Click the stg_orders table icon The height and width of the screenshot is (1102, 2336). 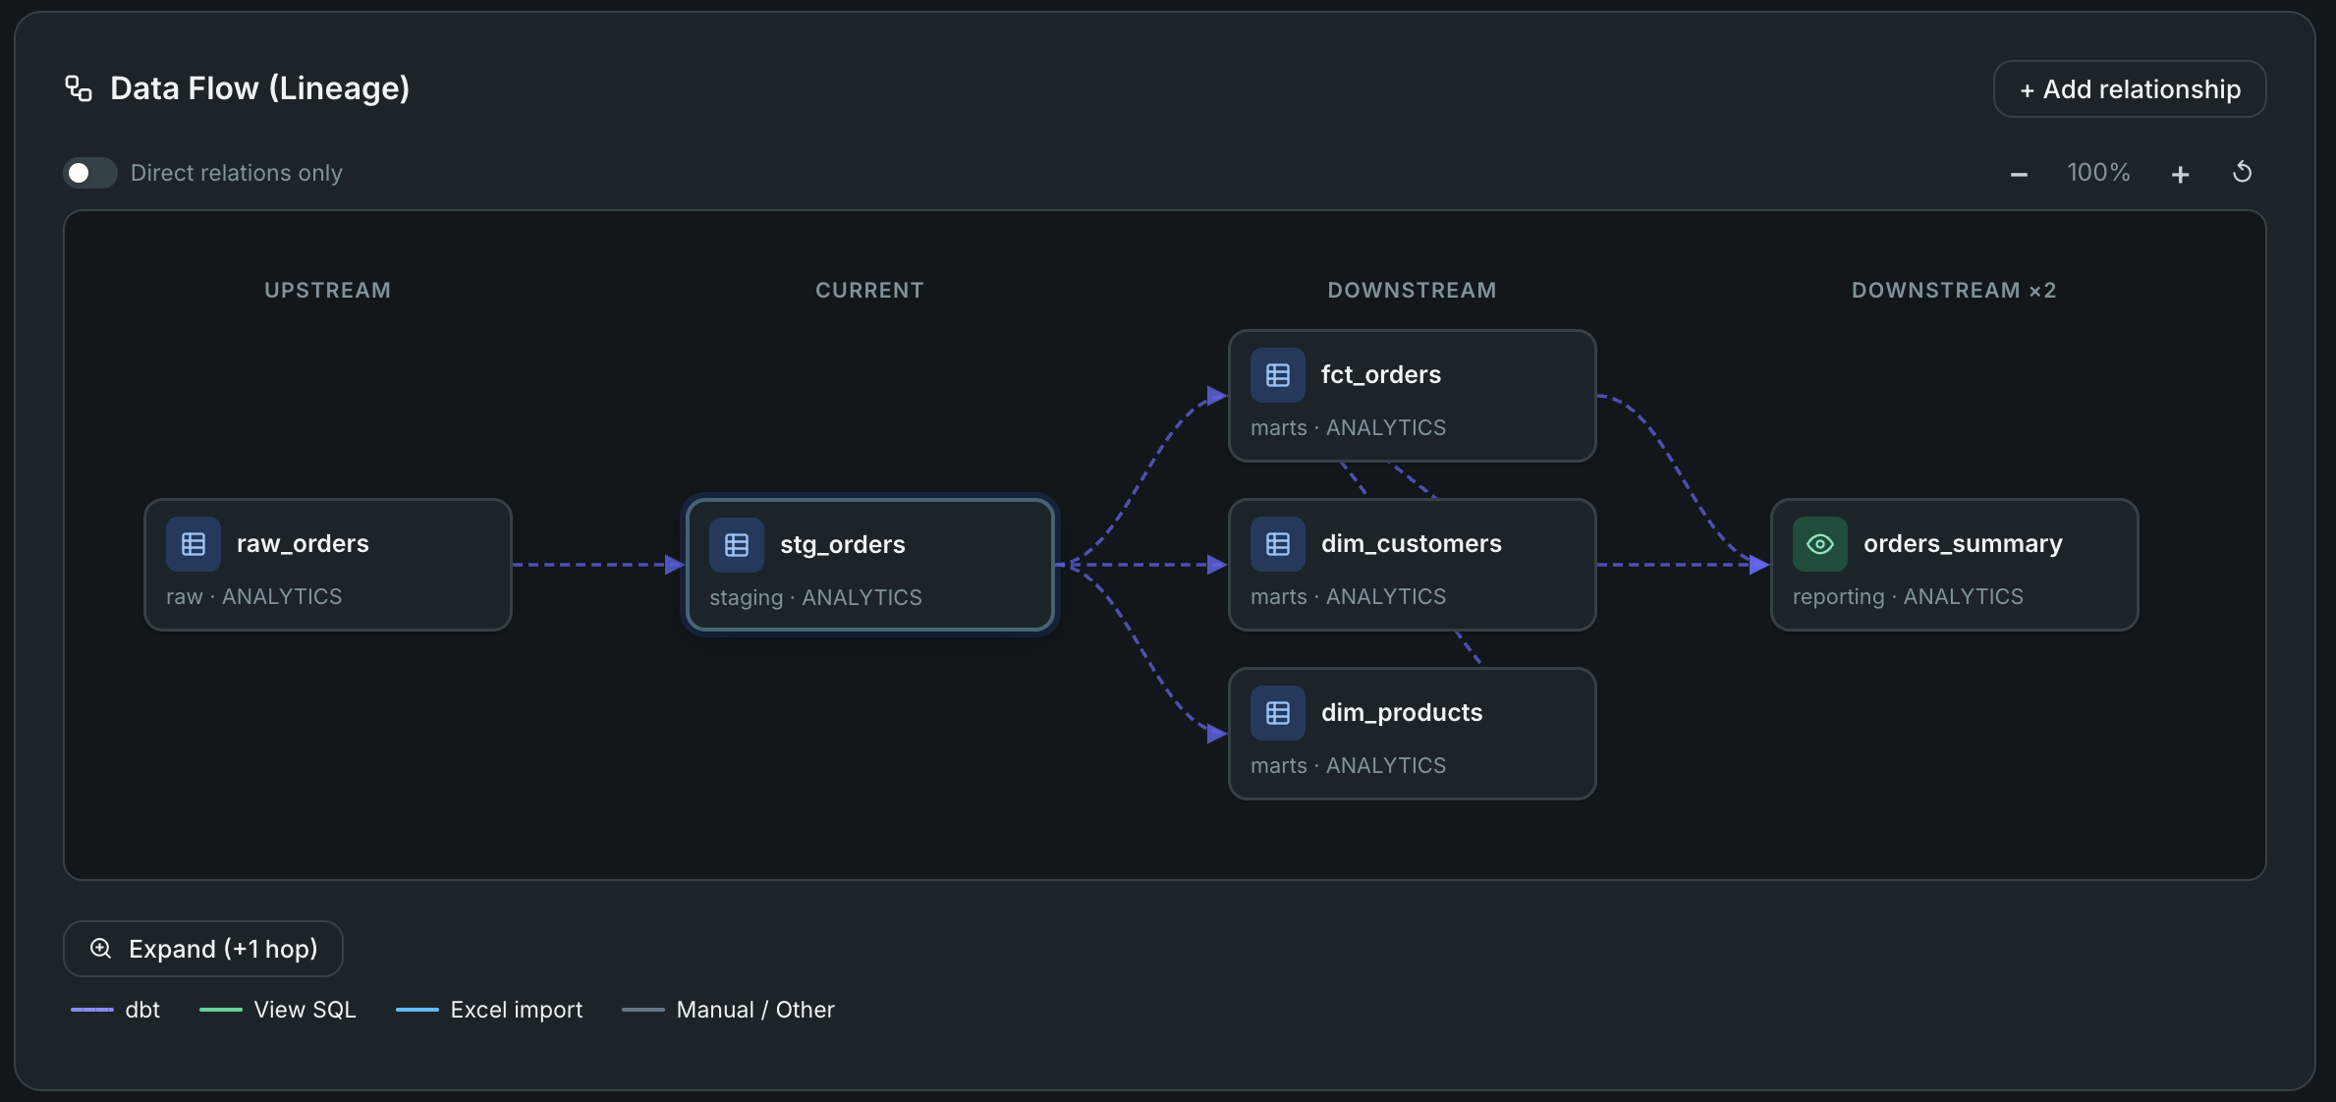[737, 545]
